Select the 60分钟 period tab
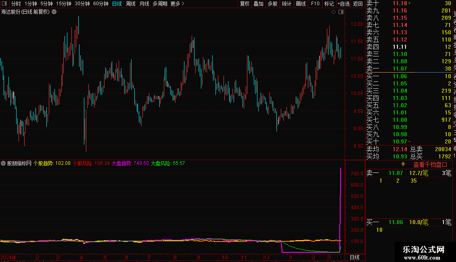The image size is (456, 262). 100,4
